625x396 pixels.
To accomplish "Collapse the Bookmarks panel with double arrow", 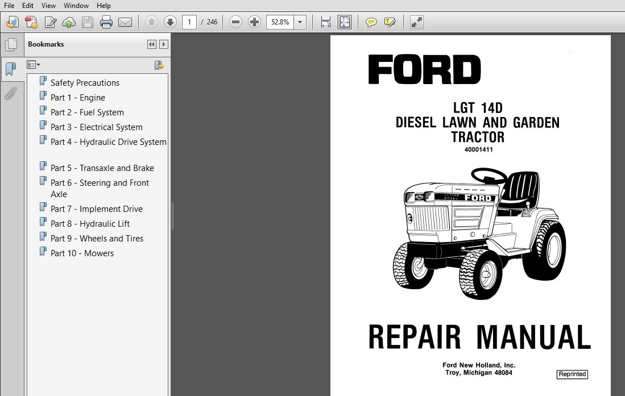I will (x=151, y=44).
